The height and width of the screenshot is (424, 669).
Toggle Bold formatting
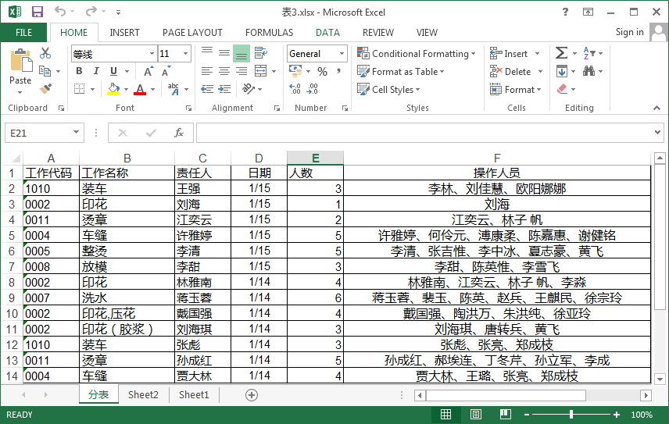79,72
